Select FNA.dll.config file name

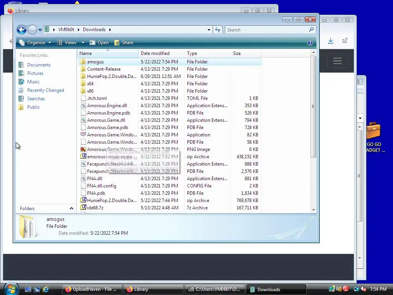[x=101, y=186]
